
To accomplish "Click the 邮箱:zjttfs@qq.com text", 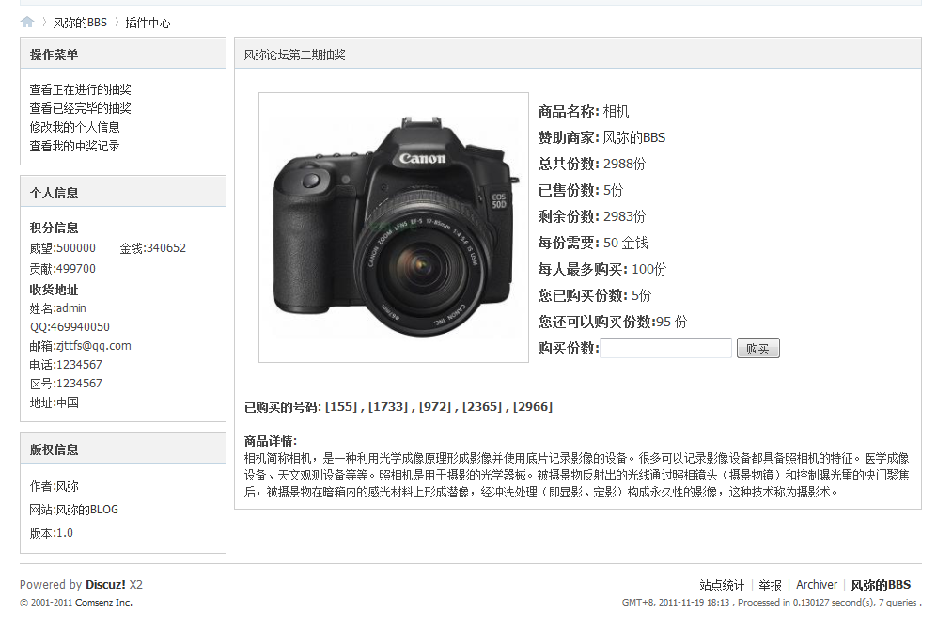I will coord(80,346).
